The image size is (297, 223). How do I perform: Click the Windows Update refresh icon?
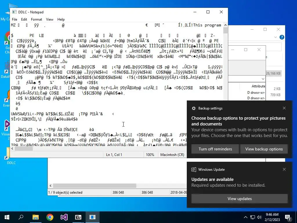point(193,170)
